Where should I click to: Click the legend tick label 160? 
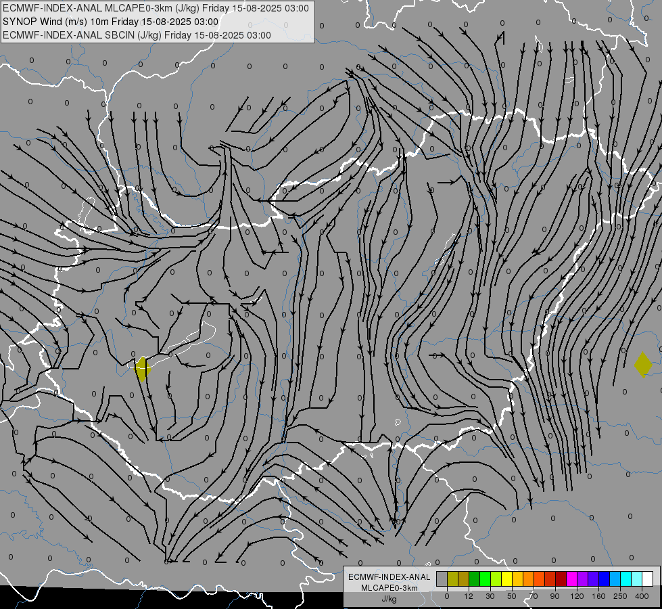point(598,596)
